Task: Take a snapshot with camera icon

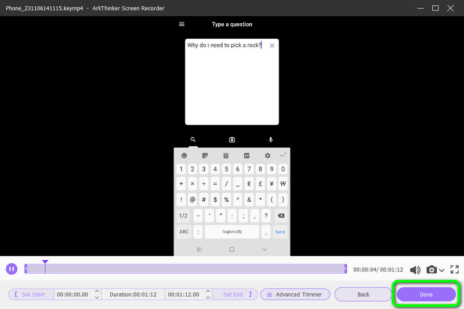Action: pos(432,270)
